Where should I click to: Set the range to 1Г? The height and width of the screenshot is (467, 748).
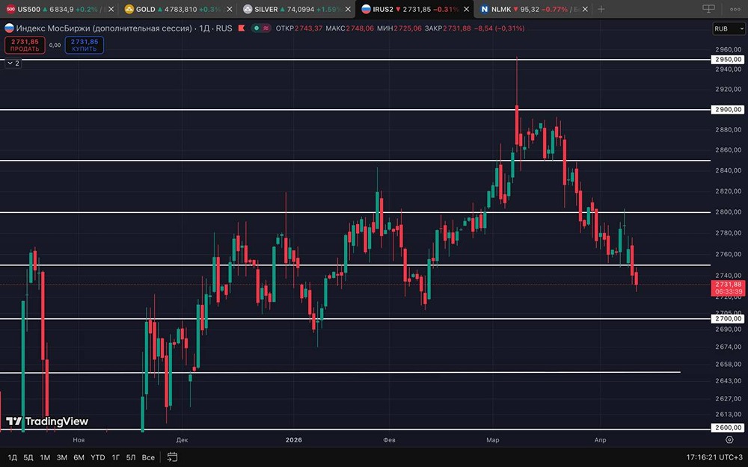pos(115,457)
